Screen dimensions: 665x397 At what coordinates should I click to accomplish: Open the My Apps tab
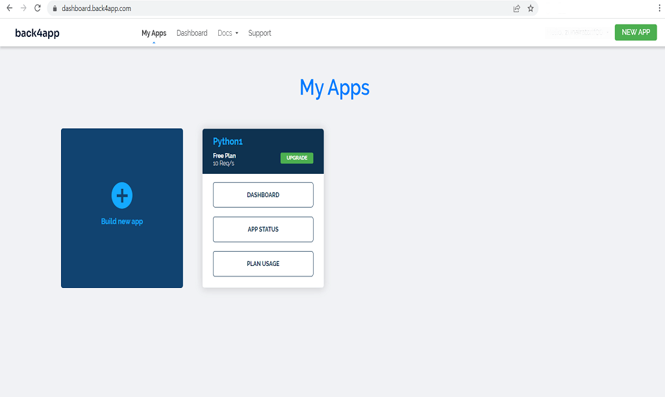click(154, 33)
